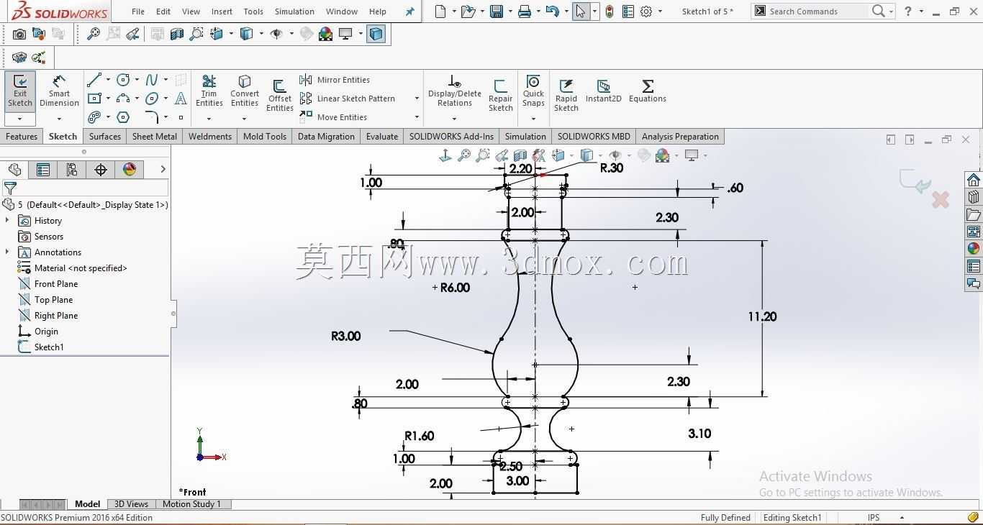Click the Repair Sketch tool
Viewport: 983px width, 525px height.
pos(500,96)
